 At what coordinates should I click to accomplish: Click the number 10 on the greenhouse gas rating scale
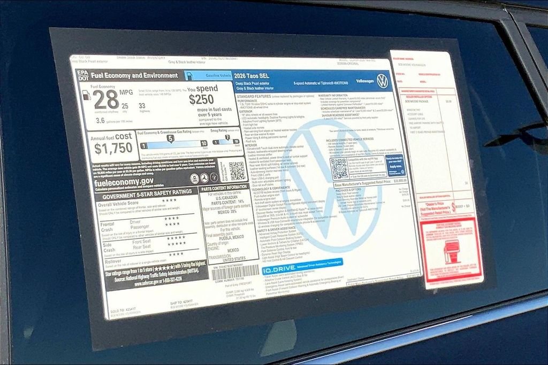pyautogui.click(x=204, y=143)
